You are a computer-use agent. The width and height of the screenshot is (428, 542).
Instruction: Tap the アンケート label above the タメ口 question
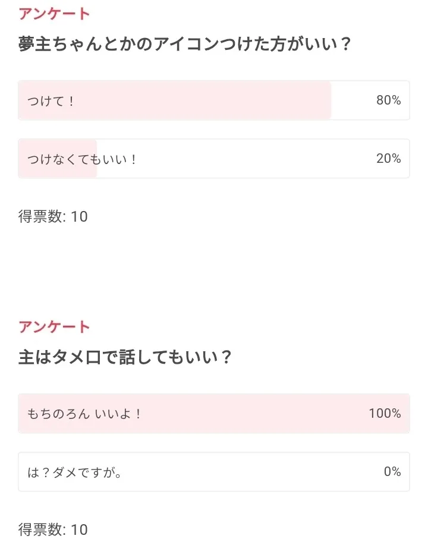tap(54, 326)
